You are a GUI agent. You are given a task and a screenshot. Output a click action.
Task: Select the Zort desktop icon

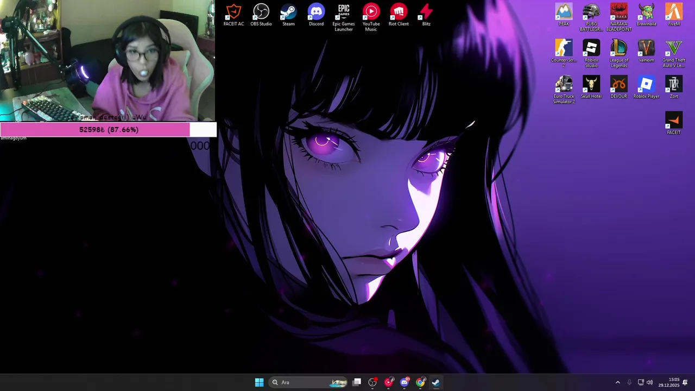[674, 87]
